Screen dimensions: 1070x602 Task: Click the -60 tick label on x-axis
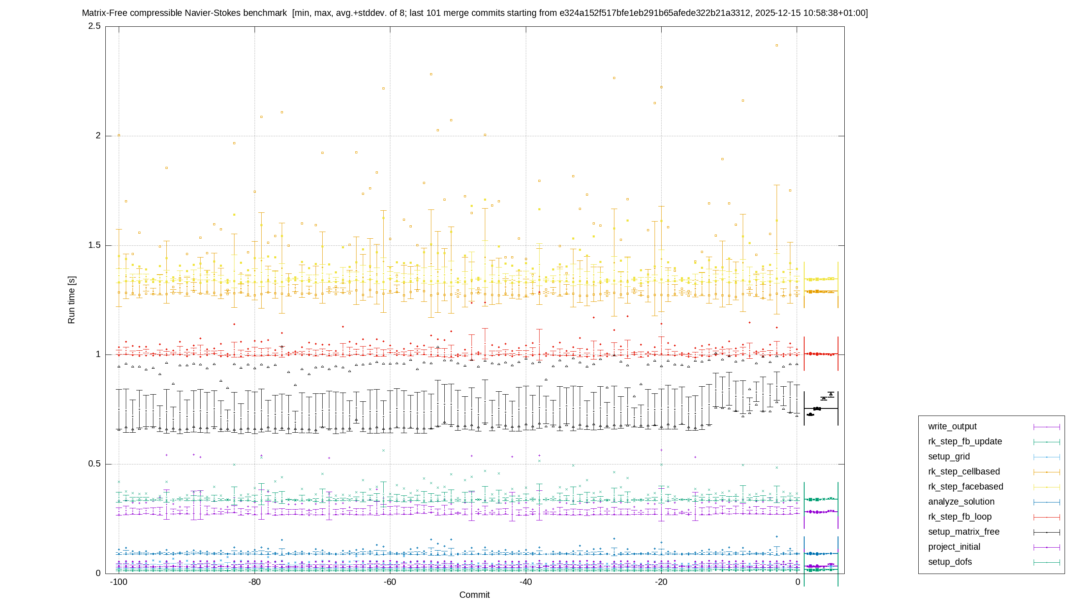[390, 582]
